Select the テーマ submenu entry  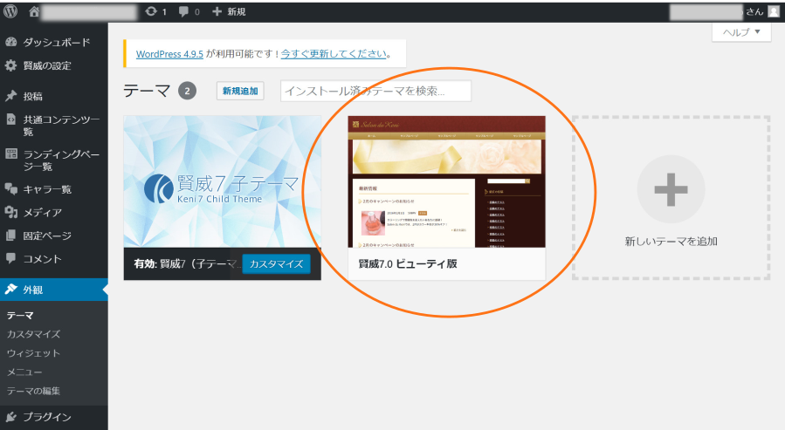[20, 316]
